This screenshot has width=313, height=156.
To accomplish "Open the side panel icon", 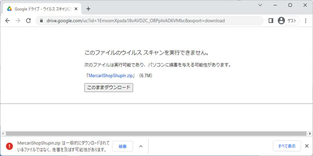I will pyautogui.click(x=271, y=21).
